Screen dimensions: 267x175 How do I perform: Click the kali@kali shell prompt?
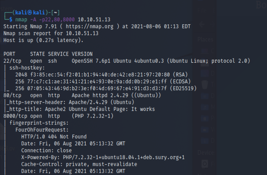(x=25, y=12)
